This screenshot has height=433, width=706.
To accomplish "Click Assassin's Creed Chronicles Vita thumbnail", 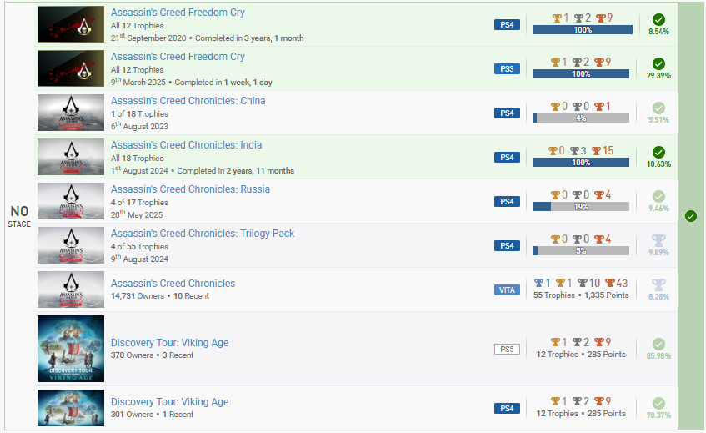I will pos(71,290).
